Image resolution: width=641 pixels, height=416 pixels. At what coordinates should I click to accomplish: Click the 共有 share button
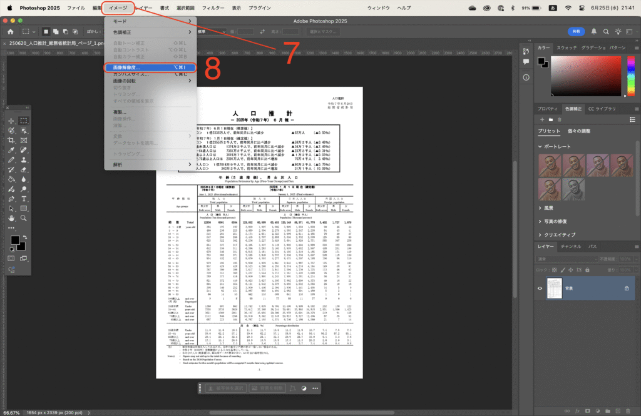coord(576,32)
